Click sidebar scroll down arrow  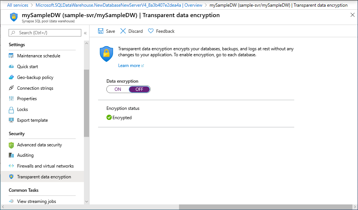tap(87, 201)
